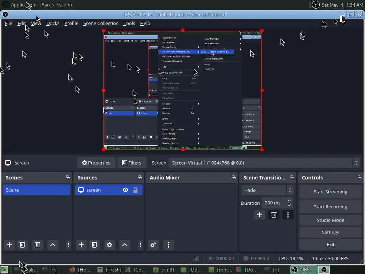Viewport: 365px width, 274px height.
Task: Switch to the OBS taskbar window button
Action: point(304,270)
